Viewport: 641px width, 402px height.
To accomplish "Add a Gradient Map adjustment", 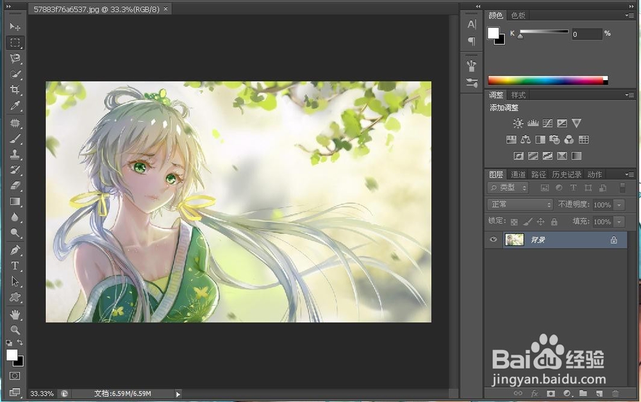I will (x=576, y=156).
